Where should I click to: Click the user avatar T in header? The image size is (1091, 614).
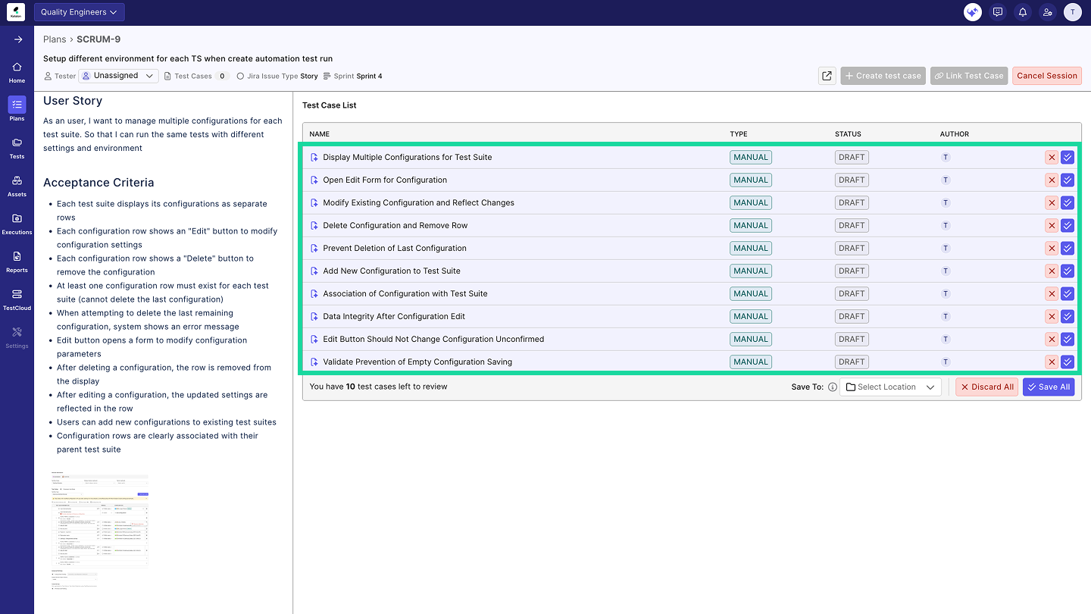(x=1072, y=12)
